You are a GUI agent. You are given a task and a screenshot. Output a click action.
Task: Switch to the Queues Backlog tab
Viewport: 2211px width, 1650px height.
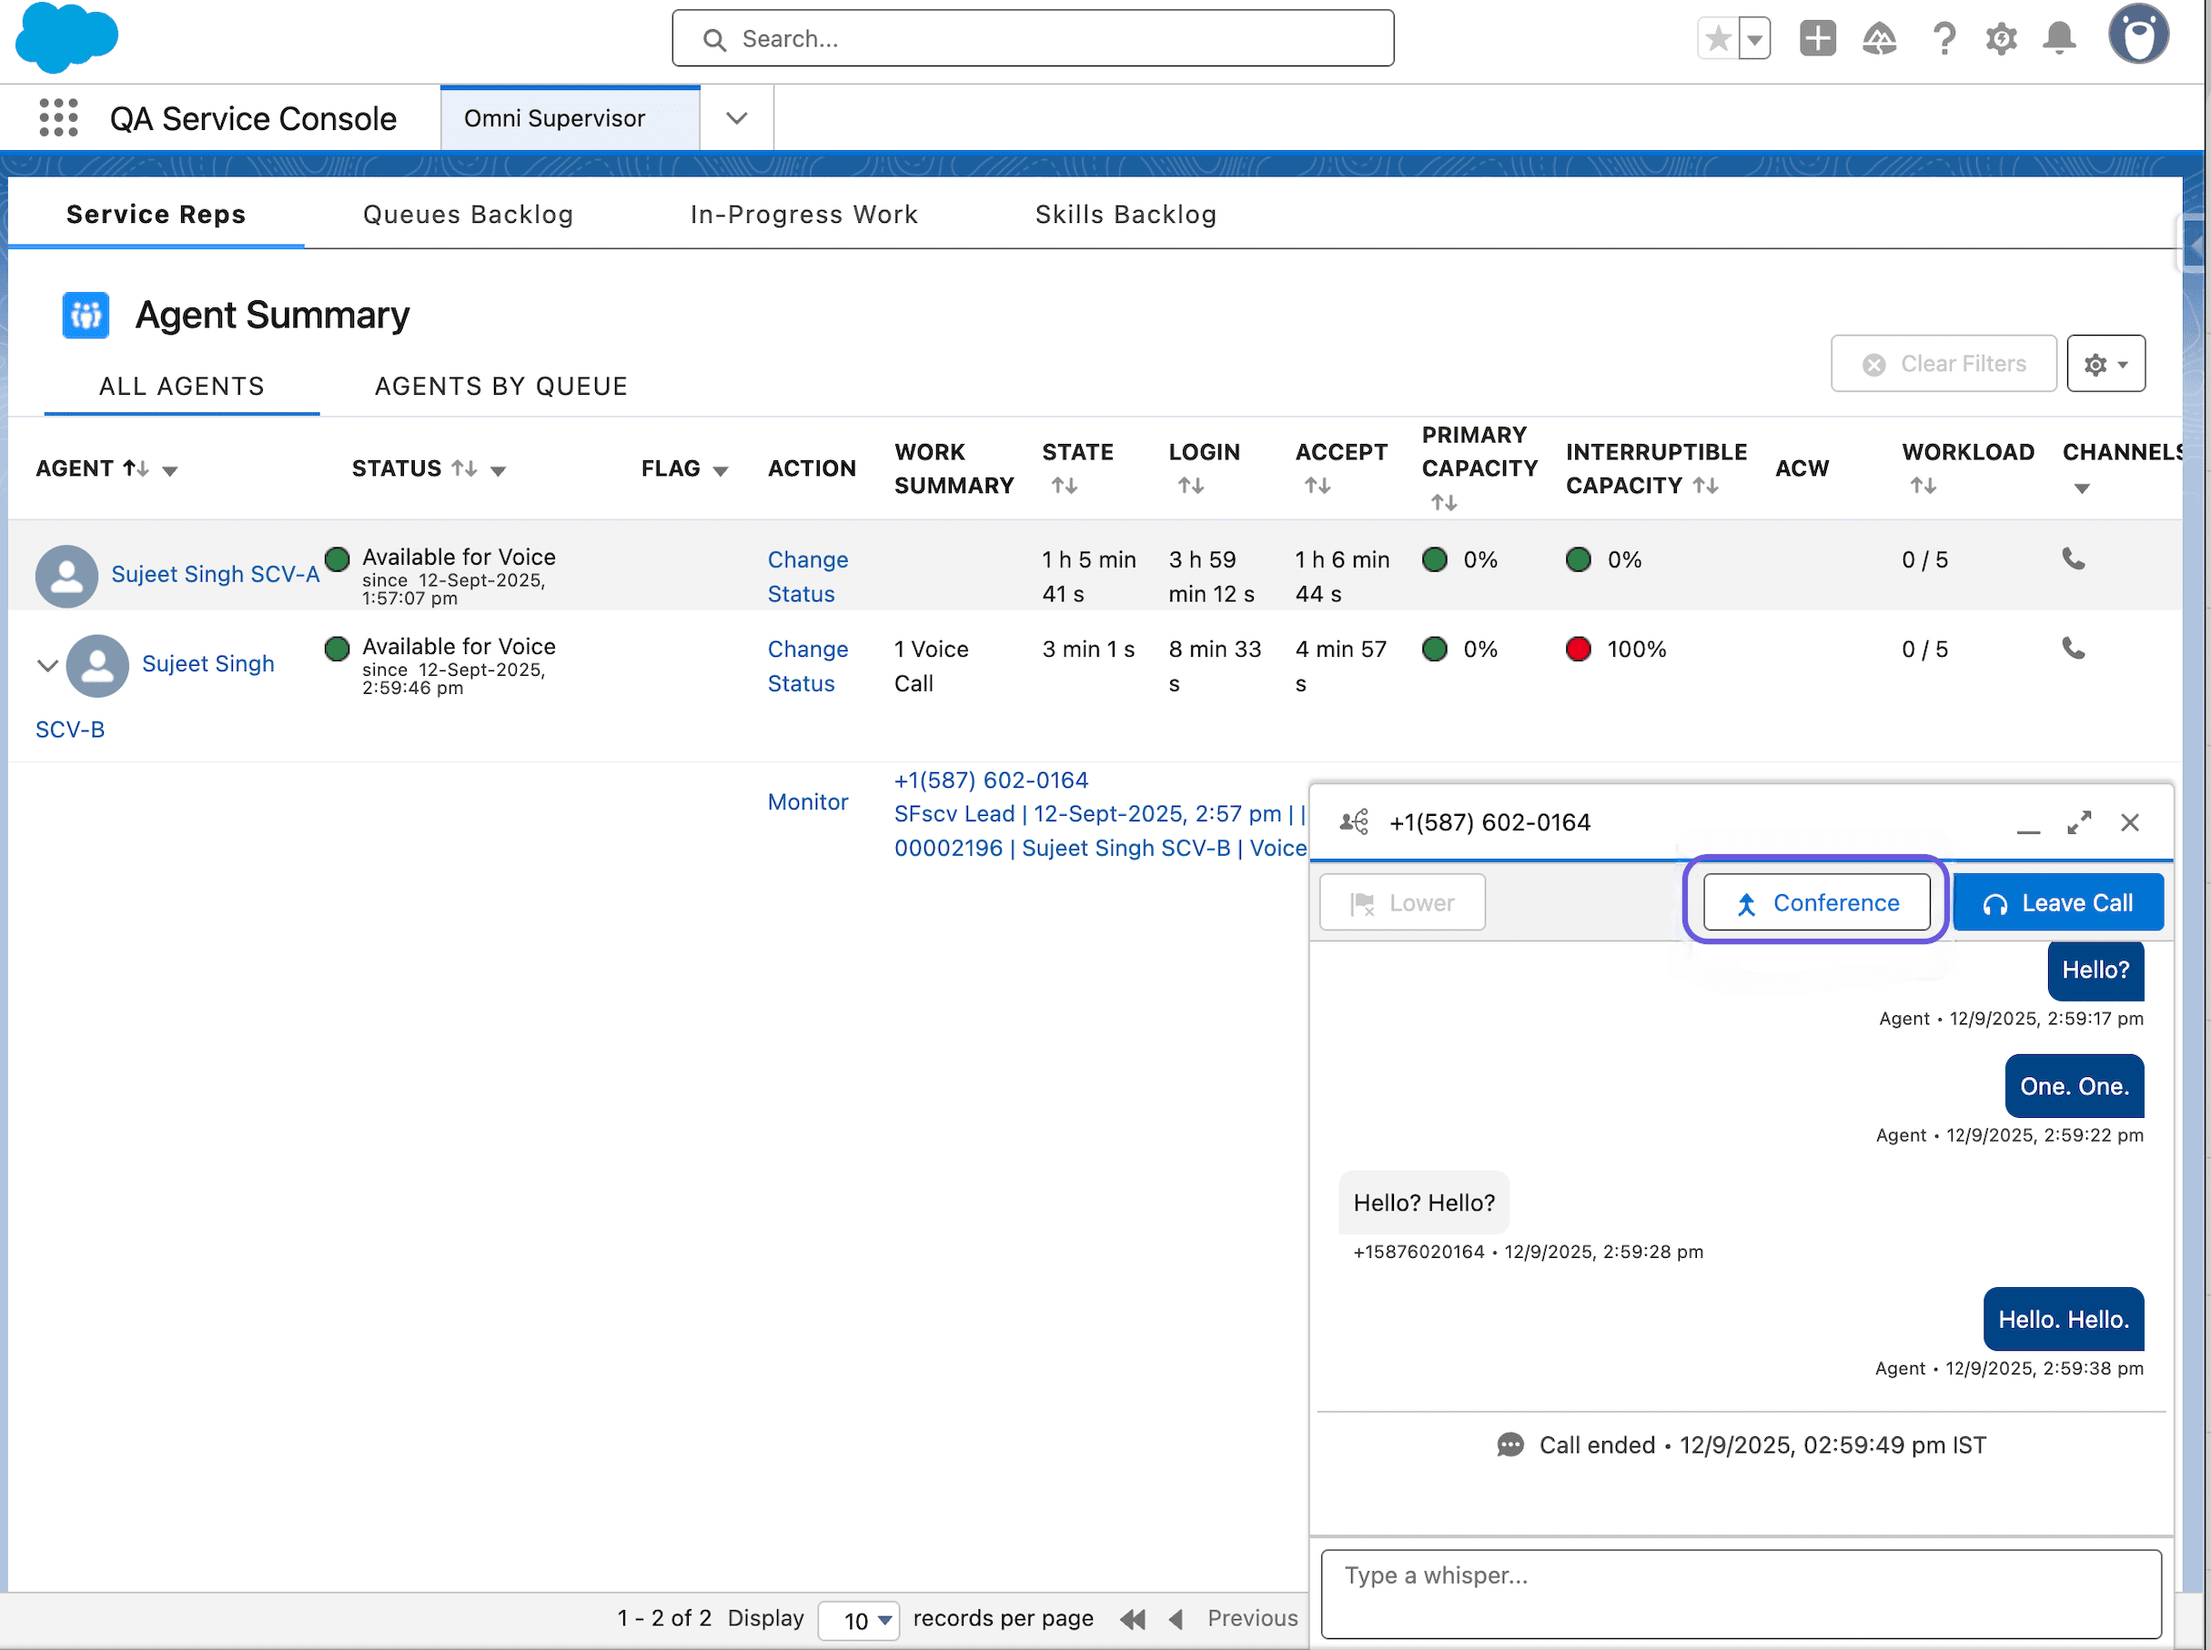click(468, 214)
